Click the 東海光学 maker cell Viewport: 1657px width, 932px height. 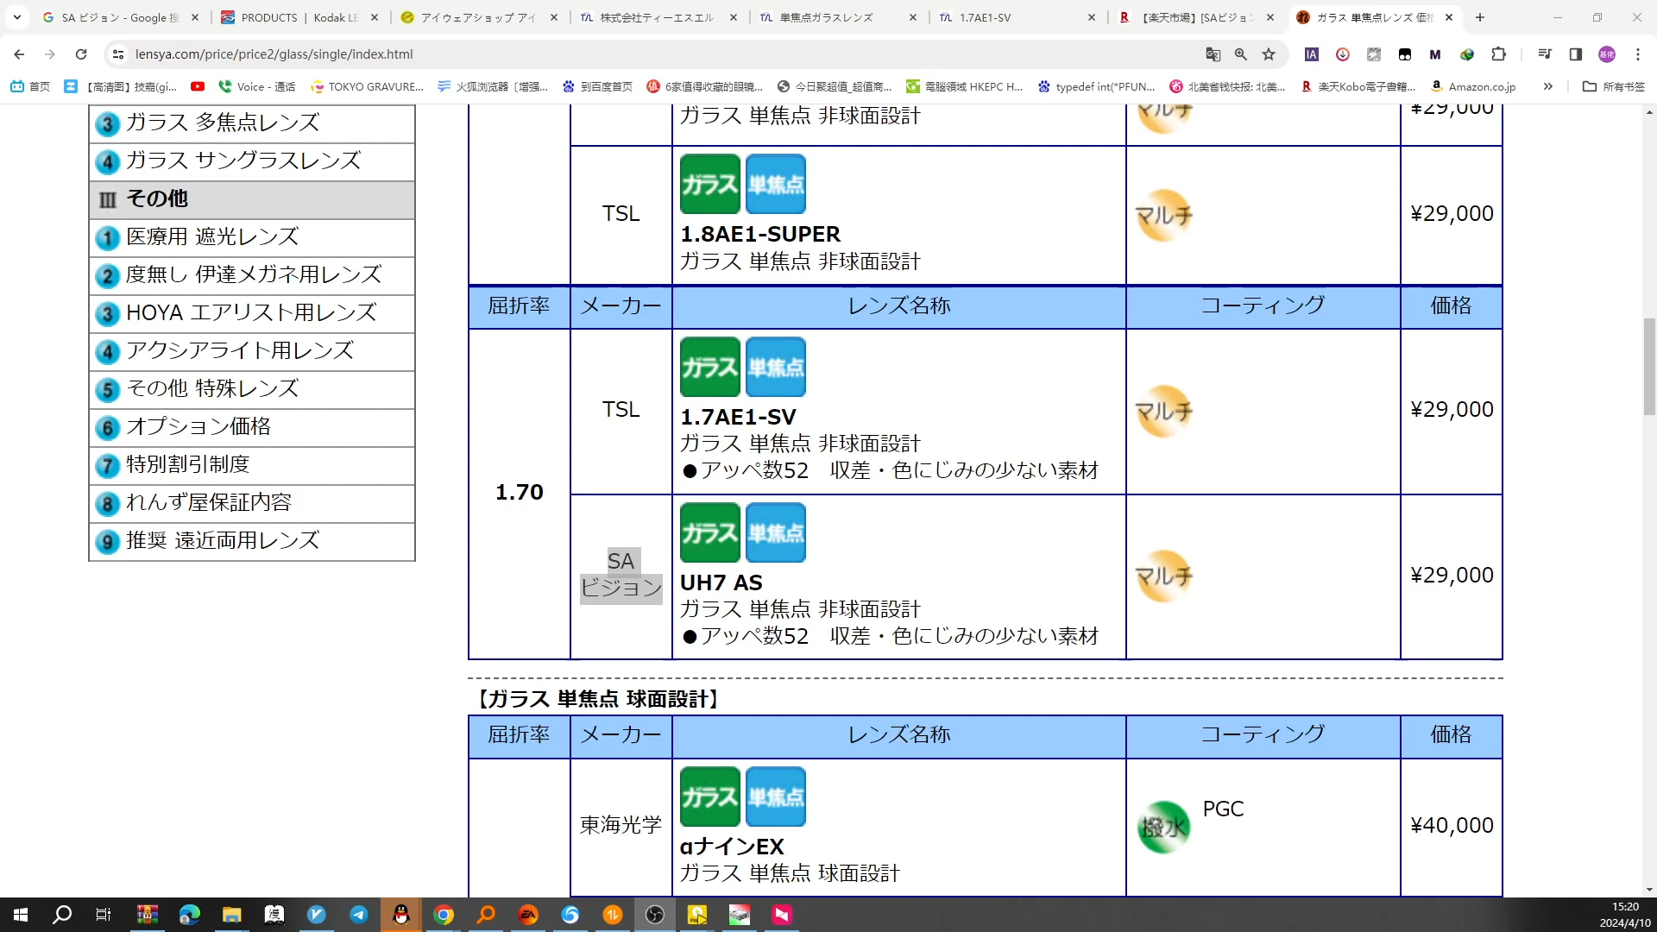621,825
